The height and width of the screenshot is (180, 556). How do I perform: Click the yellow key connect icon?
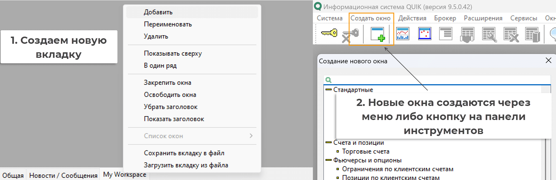click(x=329, y=33)
